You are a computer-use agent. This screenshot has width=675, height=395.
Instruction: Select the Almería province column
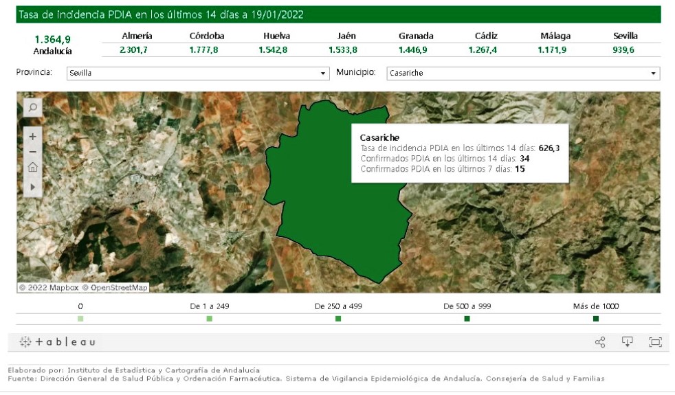137,36
